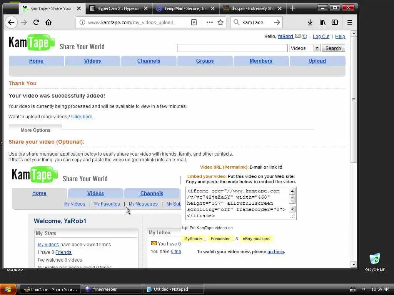Click the embed code box scroll-down arrow

(292, 209)
